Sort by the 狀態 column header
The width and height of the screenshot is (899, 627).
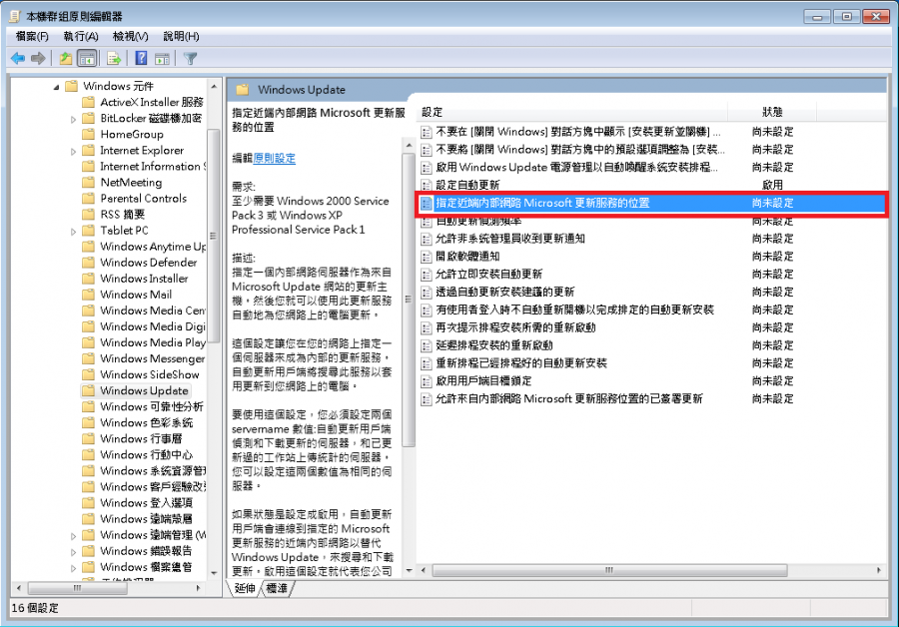(x=772, y=112)
